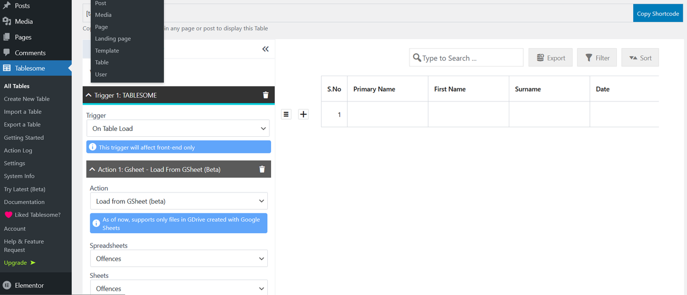Open Liked Tablesome? link

click(38, 215)
